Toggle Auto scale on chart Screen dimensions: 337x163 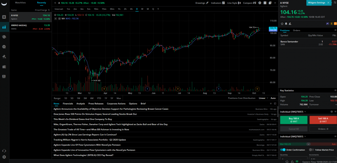pyautogui.click(x=273, y=98)
